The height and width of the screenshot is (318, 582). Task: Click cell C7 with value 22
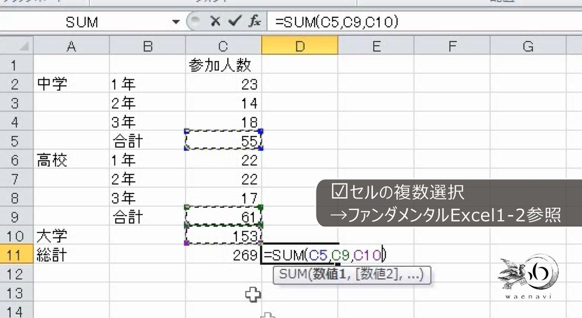tap(223, 179)
